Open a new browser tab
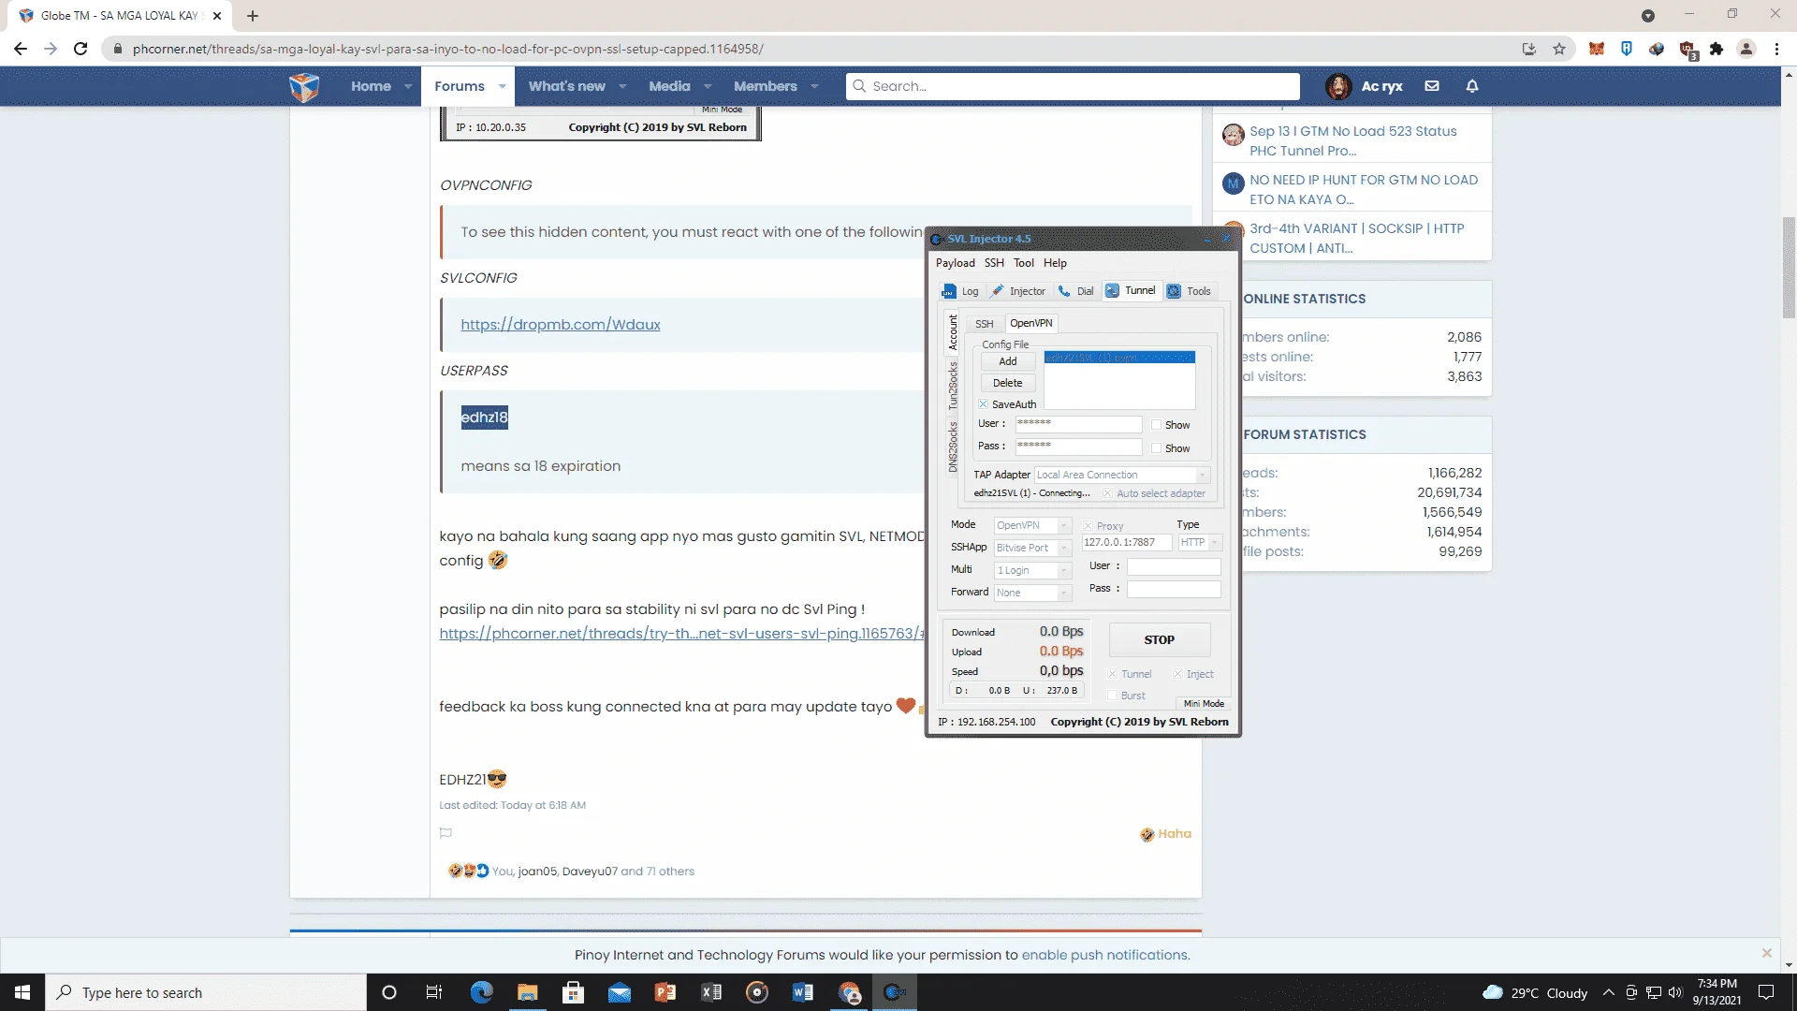Image resolution: width=1797 pixels, height=1011 pixels. pos(253,16)
